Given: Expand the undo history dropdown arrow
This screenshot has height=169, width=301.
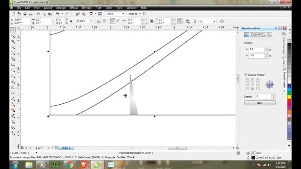Looking at the screenshot, I should coord(62,14).
